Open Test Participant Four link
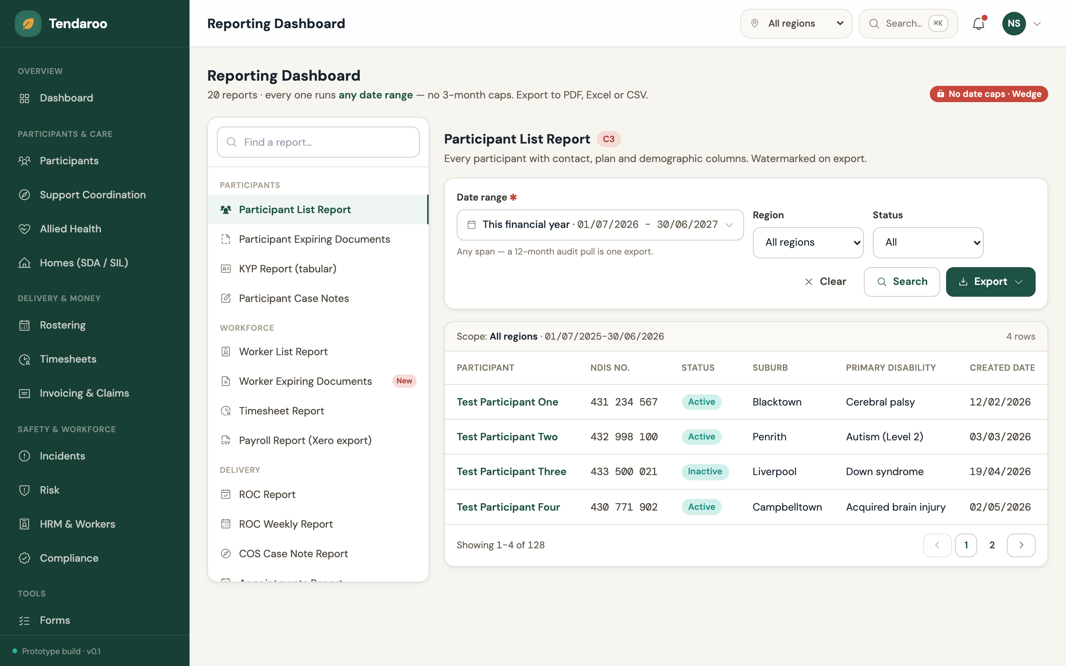The height and width of the screenshot is (666, 1066). click(508, 507)
